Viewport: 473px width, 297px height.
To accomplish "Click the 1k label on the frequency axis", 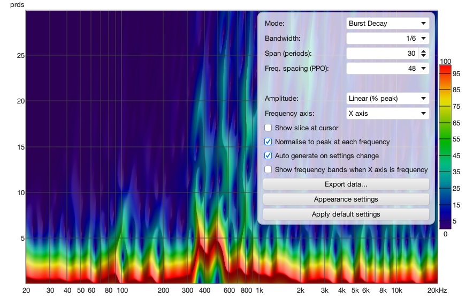I will point(260,291).
